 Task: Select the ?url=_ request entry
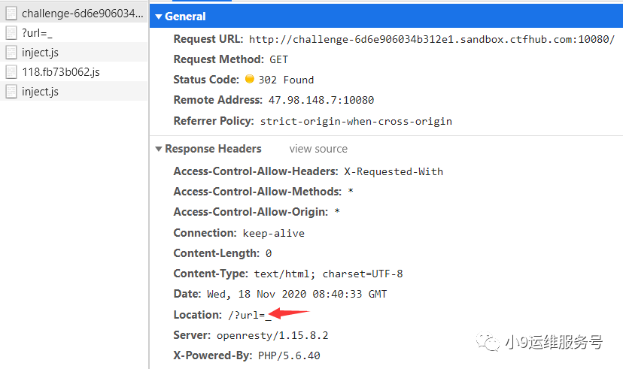(38, 33)
